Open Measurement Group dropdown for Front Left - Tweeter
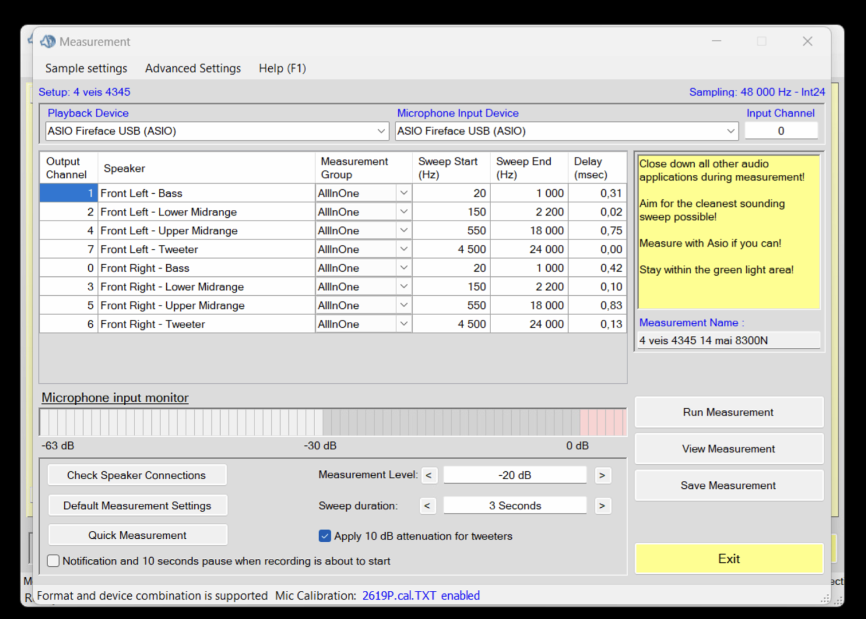Viewport: 866px width, 619px height. pyautogui.click(x=403, y=249)
